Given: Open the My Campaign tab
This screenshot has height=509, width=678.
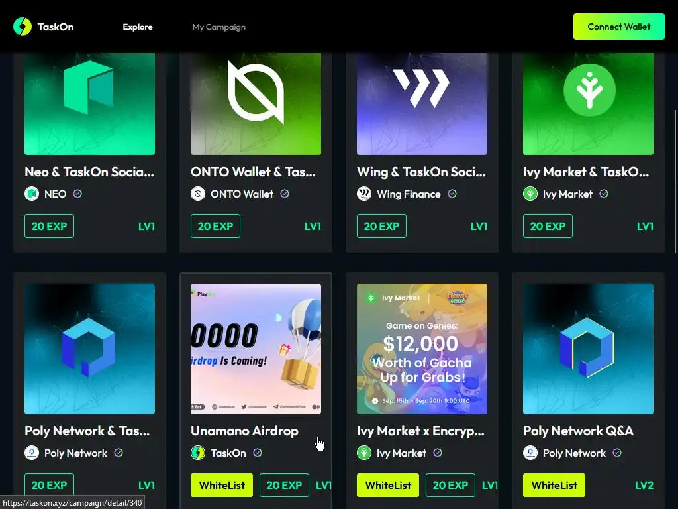Looking at the screenshot, I should click(x=218, y=27).
